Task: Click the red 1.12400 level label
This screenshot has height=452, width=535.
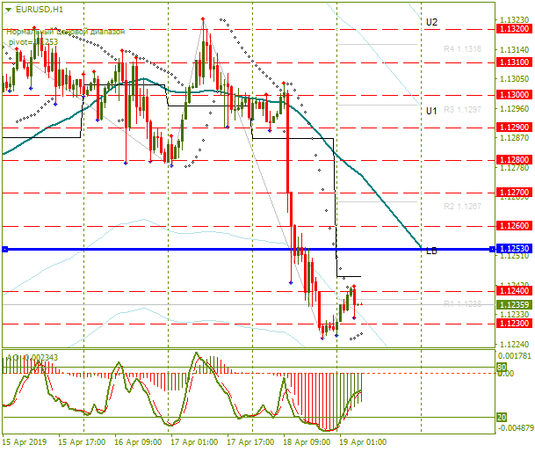Action: (514, 291)
